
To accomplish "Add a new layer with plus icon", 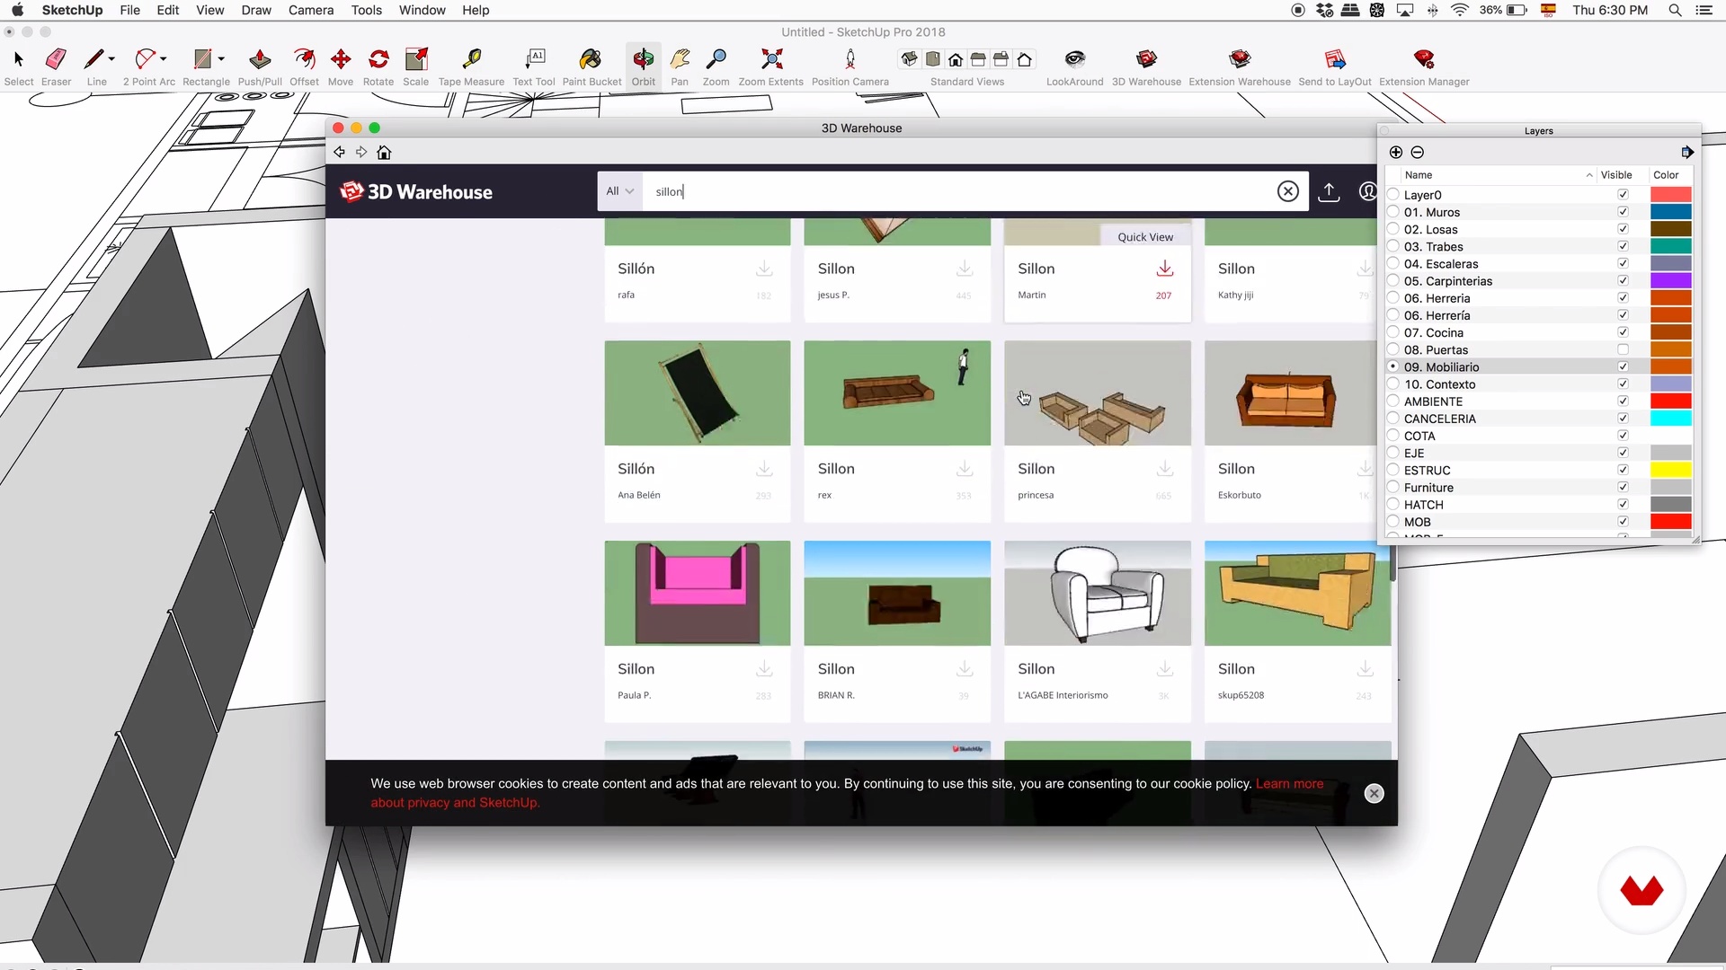I will click(1396, 153).
